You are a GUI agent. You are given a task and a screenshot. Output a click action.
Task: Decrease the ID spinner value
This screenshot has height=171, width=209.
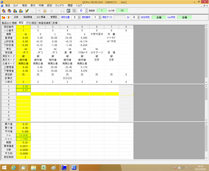(139, 18)
